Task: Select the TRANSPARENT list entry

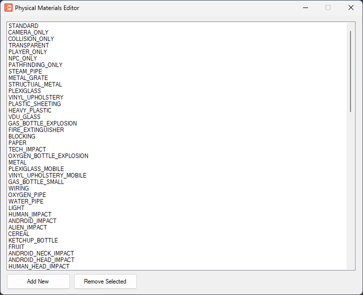Action: pyautogui.click(x=28, y=45)
